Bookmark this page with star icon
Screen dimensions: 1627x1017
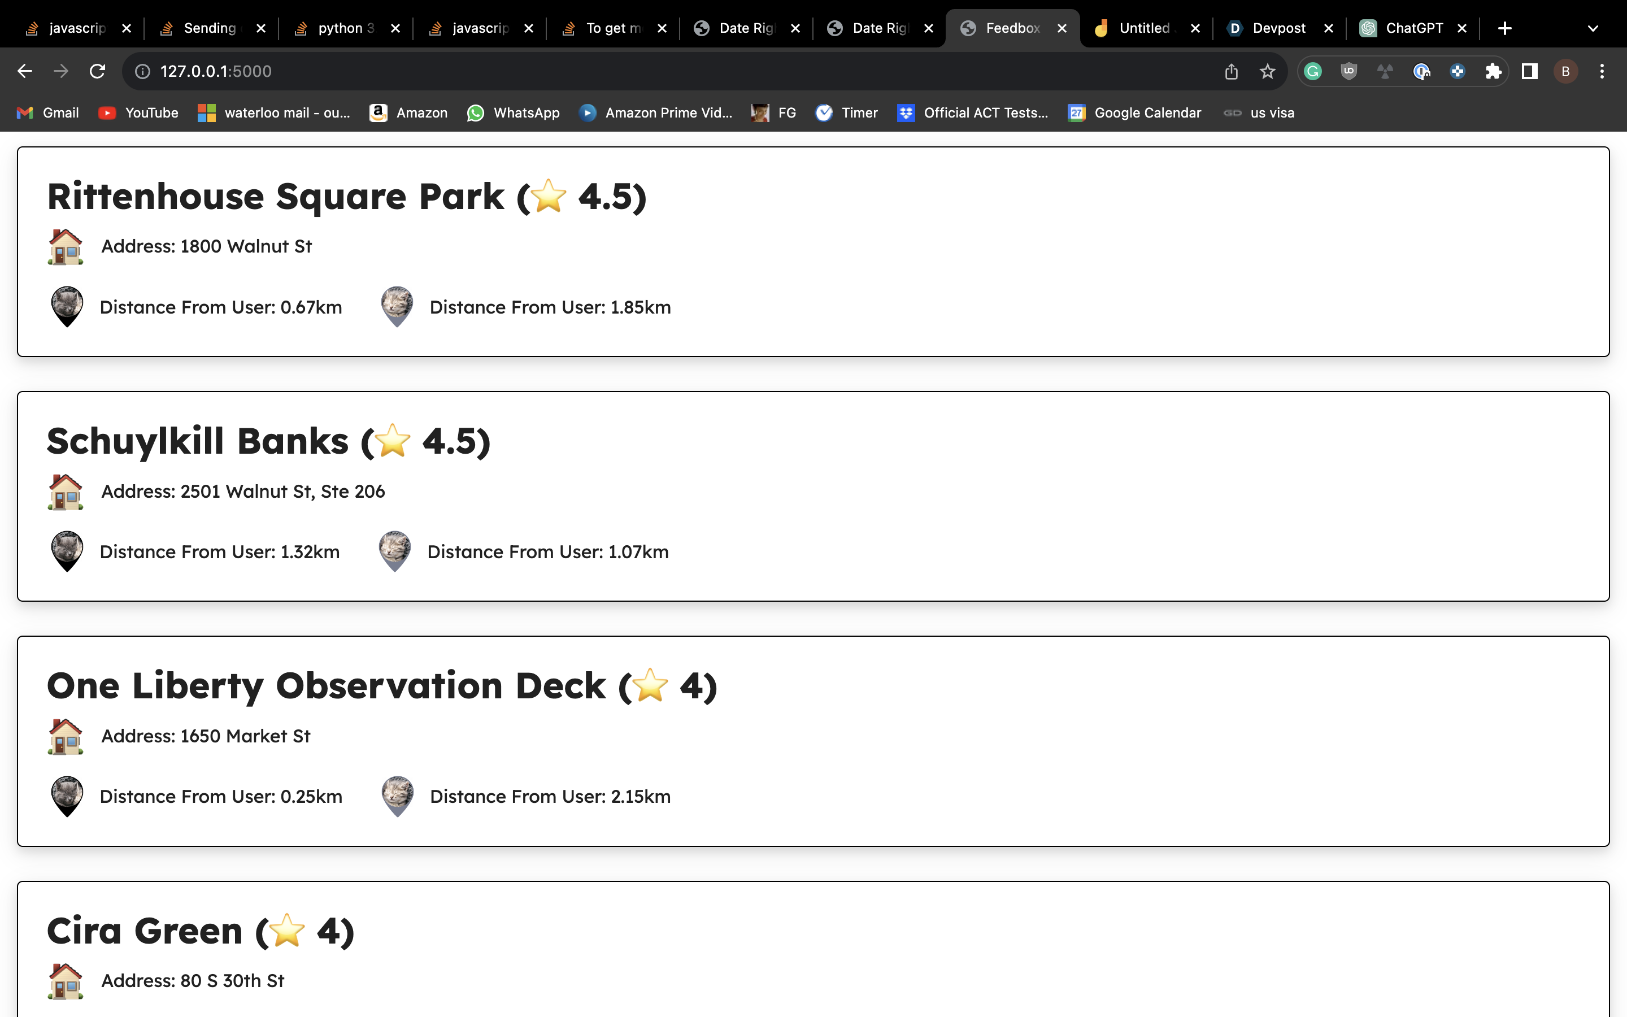click(1267, 71)
